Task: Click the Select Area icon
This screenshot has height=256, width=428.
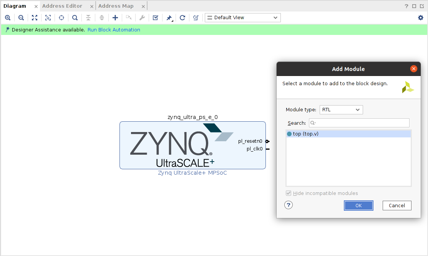Action: 48,18
